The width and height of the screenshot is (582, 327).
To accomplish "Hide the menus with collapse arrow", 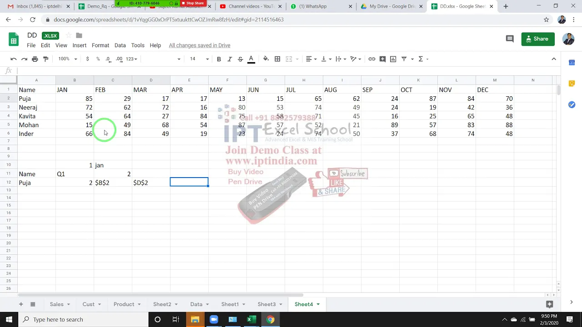I will [554, 59].
